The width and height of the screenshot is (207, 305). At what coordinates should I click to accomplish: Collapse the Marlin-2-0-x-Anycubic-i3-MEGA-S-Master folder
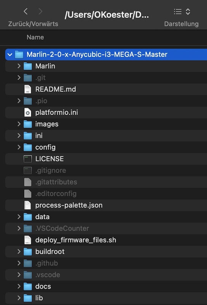pyautogui.click(x=10, y=55)
